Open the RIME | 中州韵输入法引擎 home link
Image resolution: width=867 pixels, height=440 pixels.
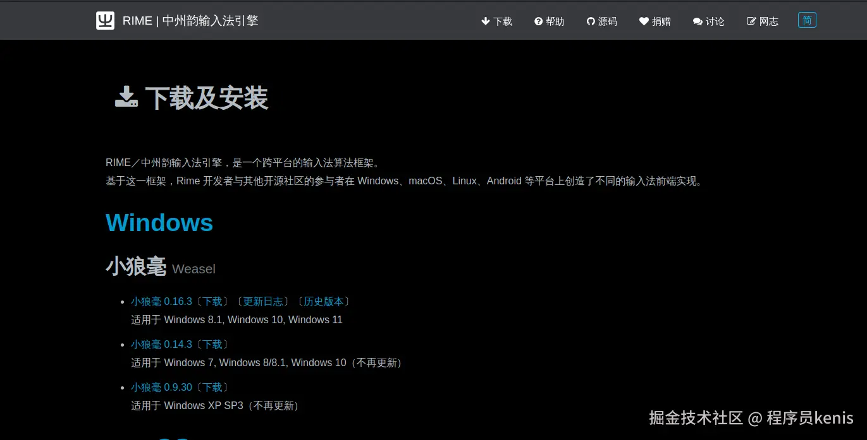190,21
